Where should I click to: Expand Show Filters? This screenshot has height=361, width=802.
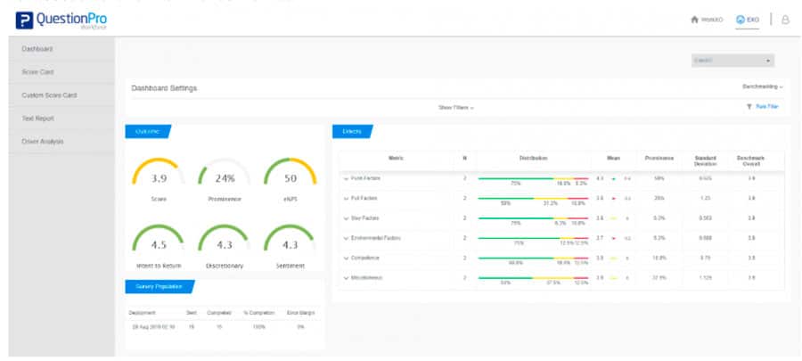pyautogui.click(x=455, y=107)
